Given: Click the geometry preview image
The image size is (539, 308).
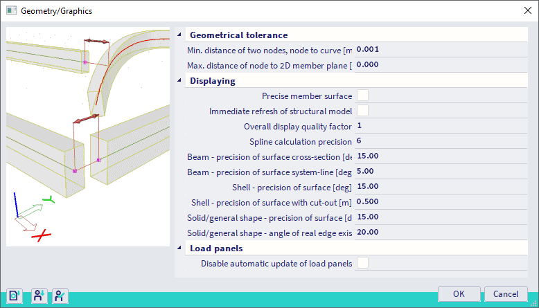Looking at the screenshot, I should click(88, 136).
